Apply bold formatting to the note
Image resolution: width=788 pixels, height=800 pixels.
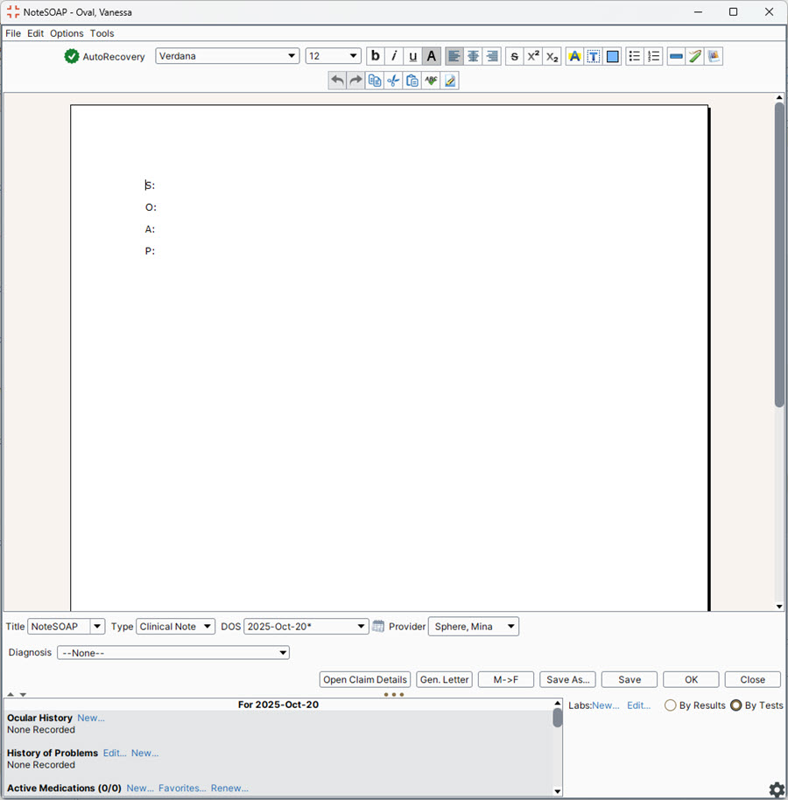[x=375, y=56]
